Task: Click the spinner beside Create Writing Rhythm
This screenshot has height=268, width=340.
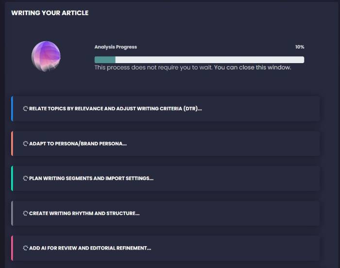Action: (26, 213)
